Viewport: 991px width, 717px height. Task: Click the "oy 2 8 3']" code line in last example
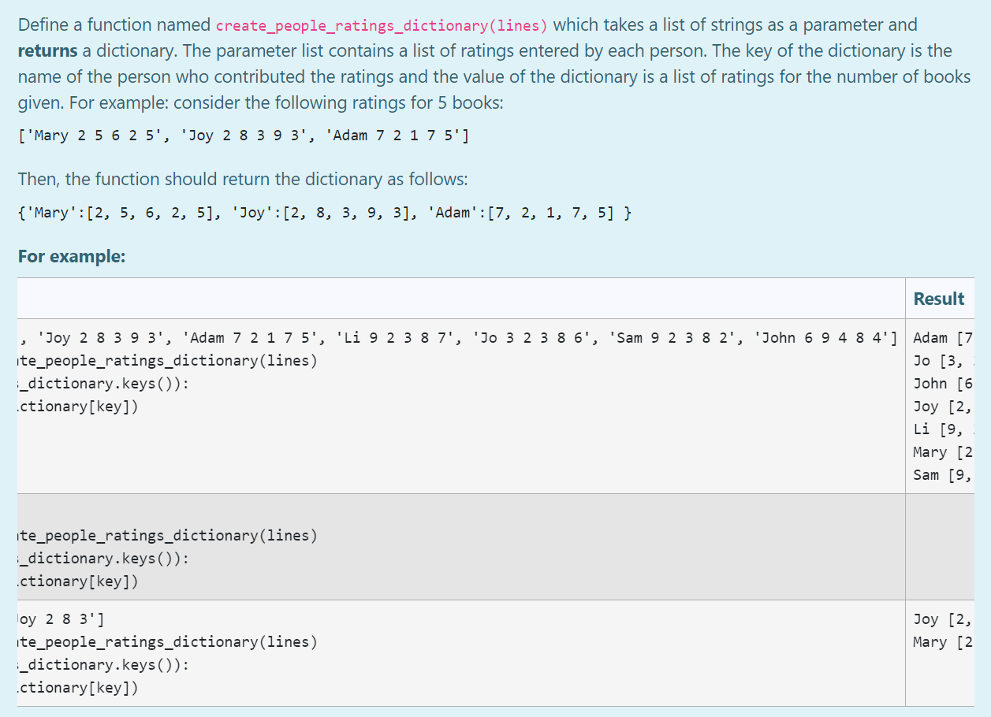(61, 619)
